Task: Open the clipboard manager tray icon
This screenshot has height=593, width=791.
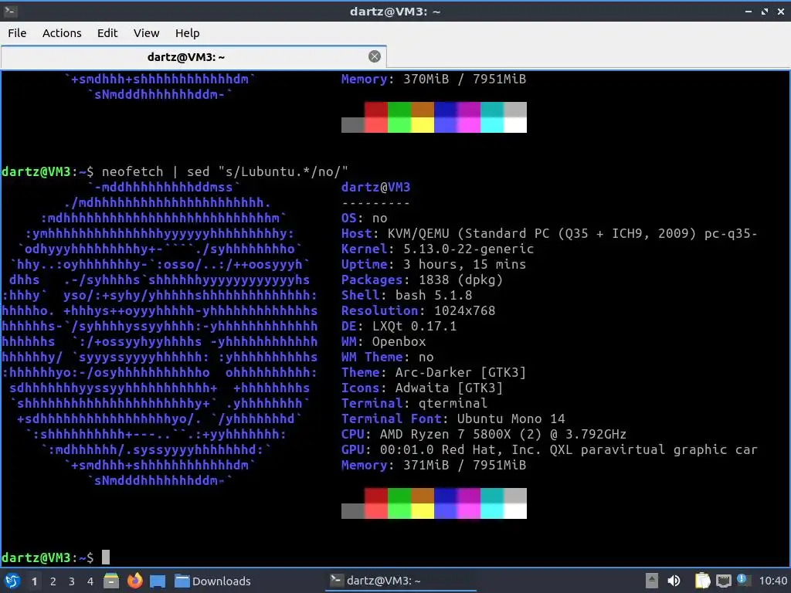Action: point(703,581)
